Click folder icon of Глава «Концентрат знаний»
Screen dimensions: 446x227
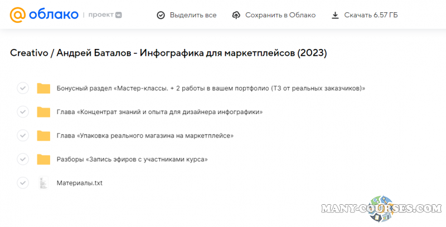tap(43, 112)
